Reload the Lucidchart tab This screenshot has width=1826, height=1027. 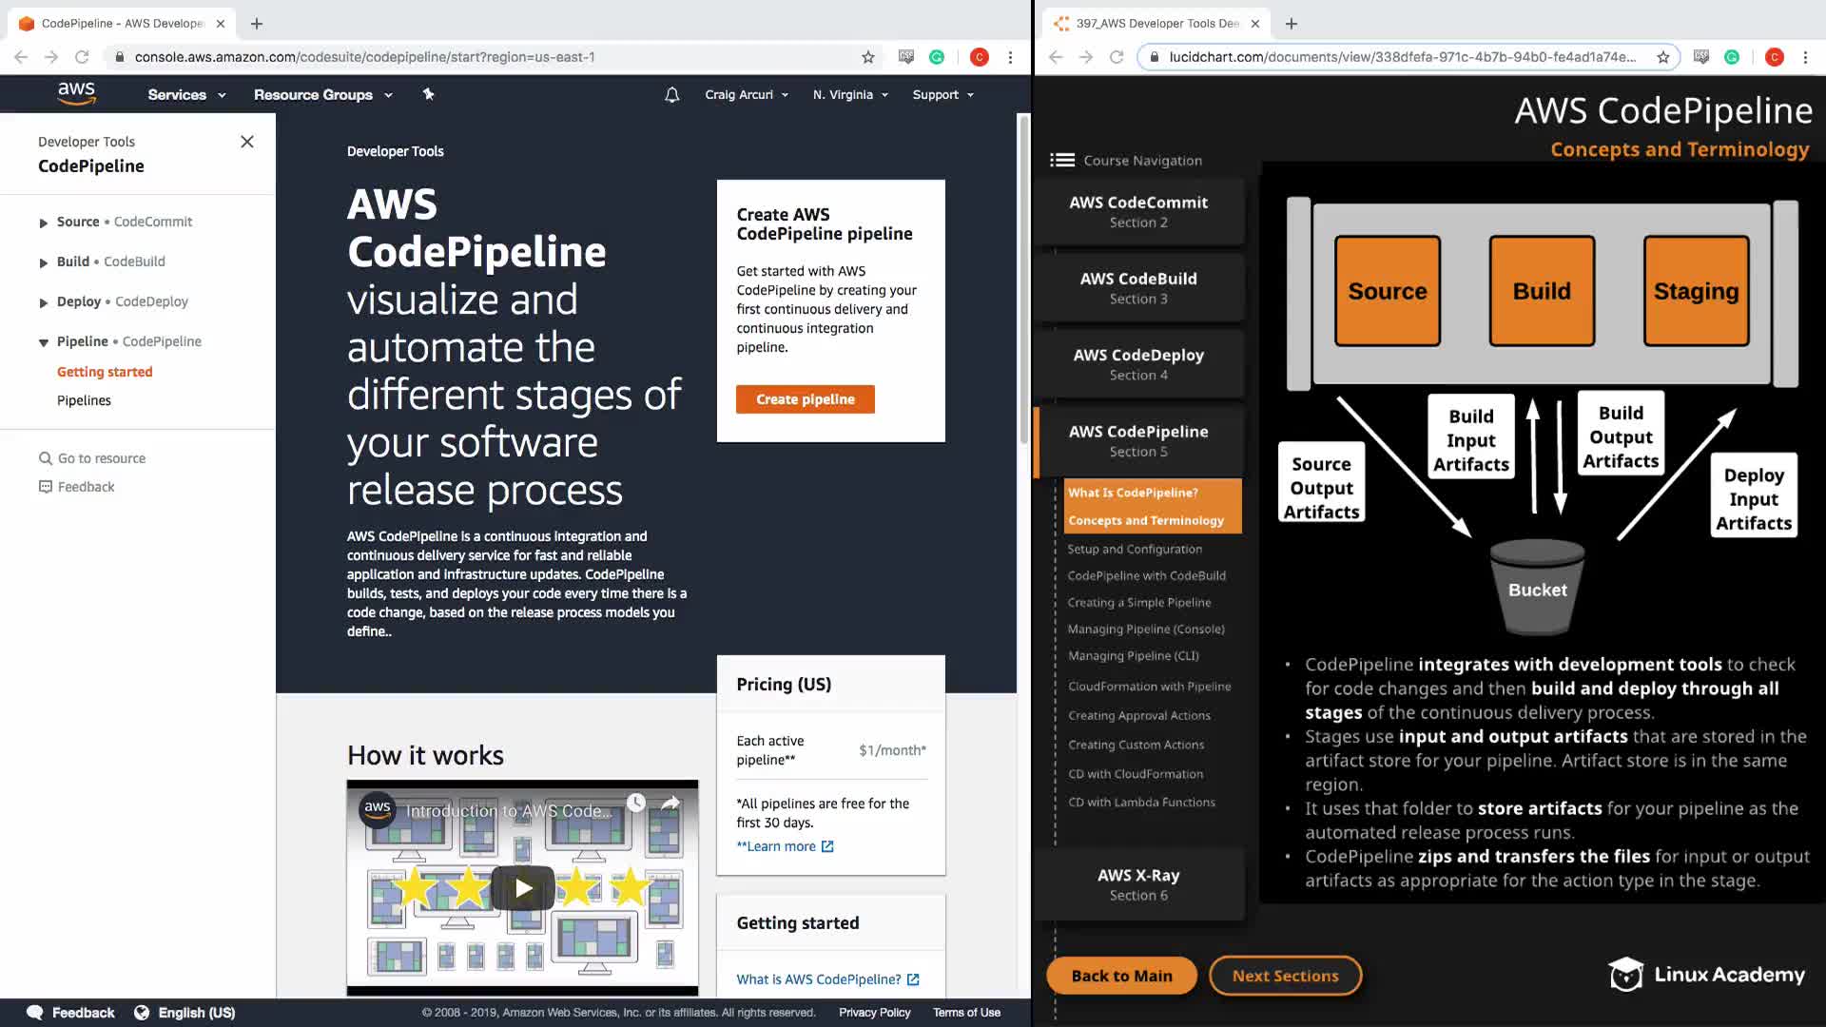tap(1117, 57)
